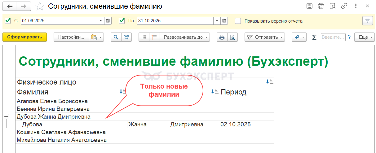
Task: Click the Введите search input field
Action: pyautogui.click(x=333, y=37)
